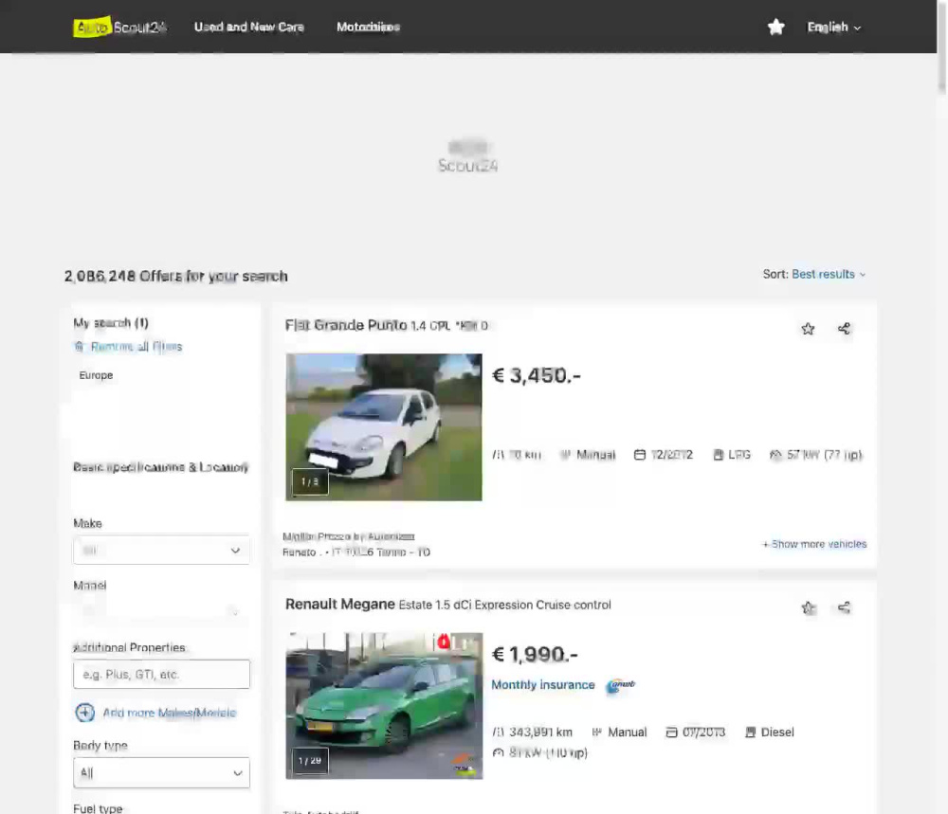This screenshot has width=948, height=814.
Task: Change sort order from Best results
Action: tap(829, 275)
